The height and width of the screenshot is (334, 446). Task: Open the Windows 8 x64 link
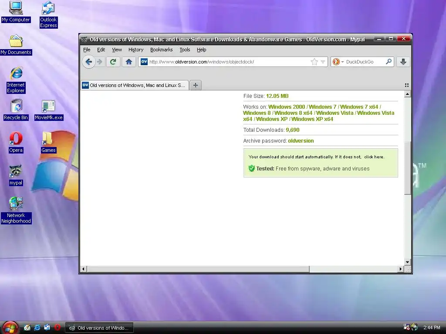(x=293, y=113)
